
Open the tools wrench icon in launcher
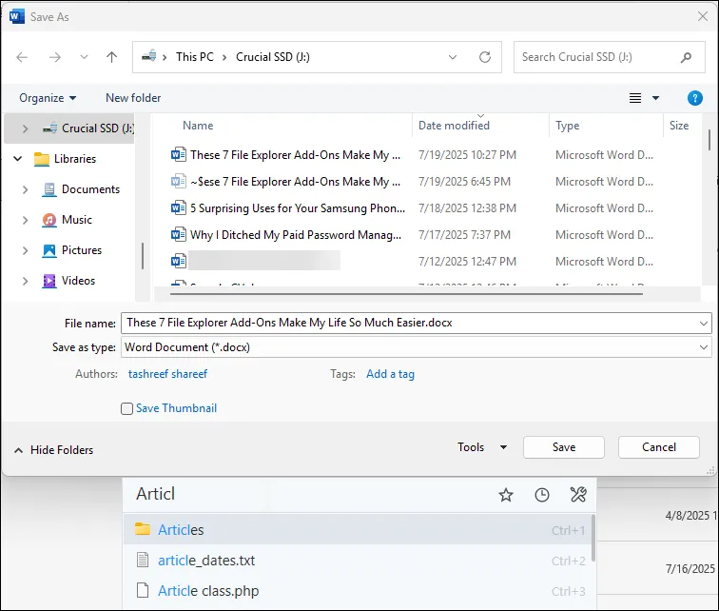[578, 495]
